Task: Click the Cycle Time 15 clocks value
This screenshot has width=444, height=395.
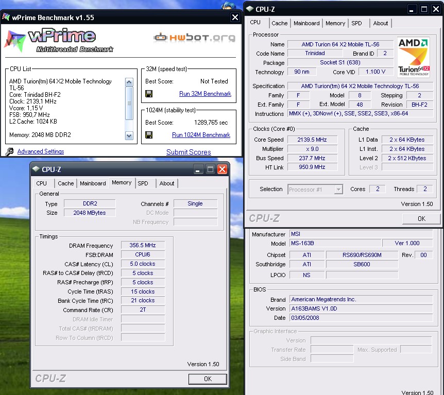Action: coord(143,291)
